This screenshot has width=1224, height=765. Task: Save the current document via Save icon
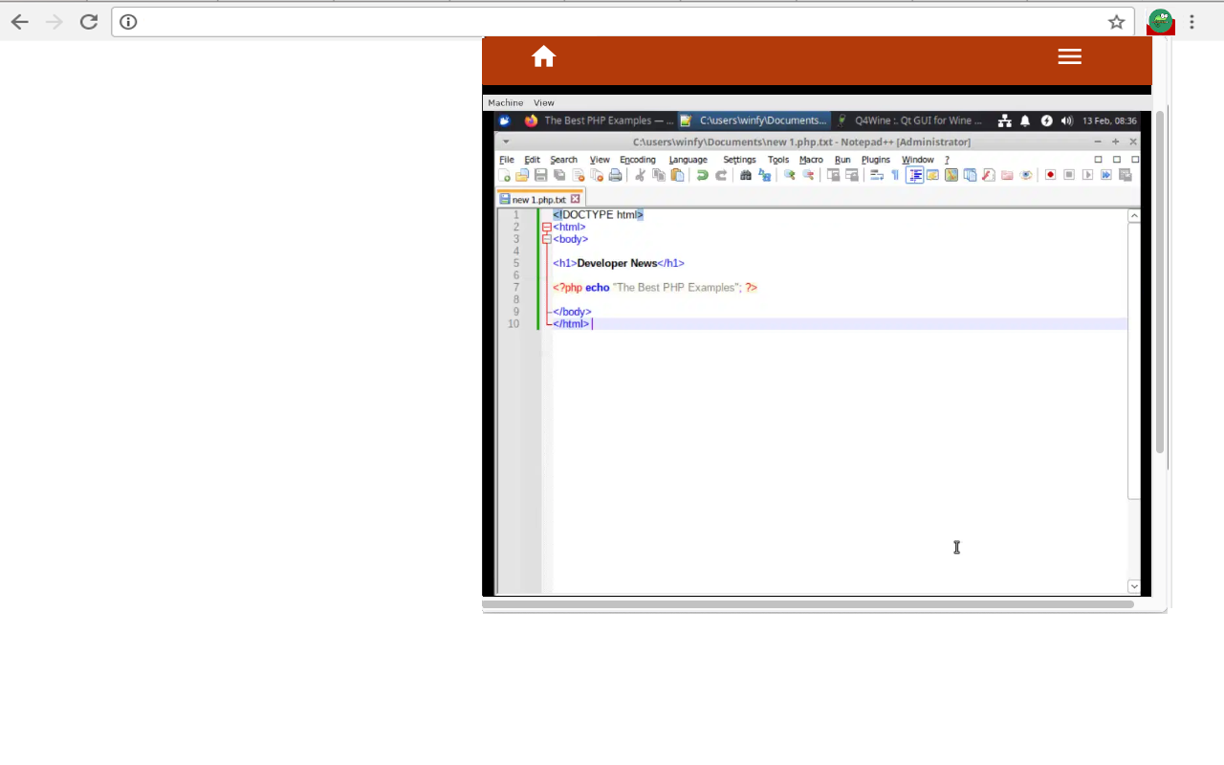[540, 174]
